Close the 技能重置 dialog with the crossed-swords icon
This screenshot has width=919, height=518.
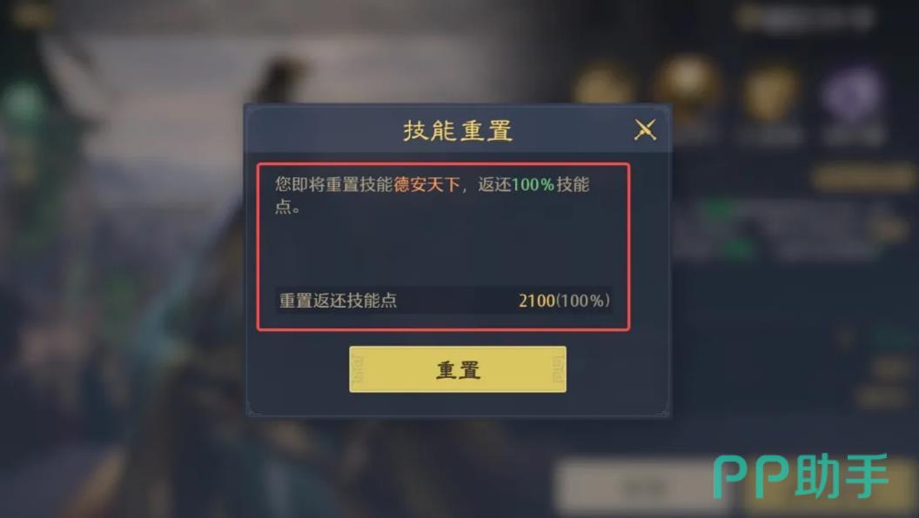click(645, 129)
